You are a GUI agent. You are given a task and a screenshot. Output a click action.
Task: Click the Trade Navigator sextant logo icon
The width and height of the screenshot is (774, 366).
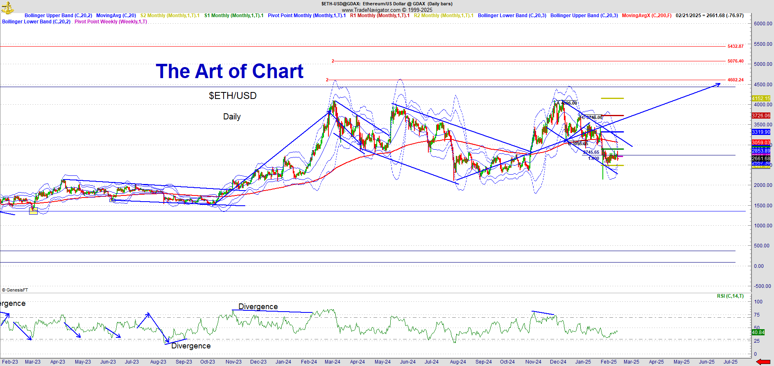tap(7, 7)
